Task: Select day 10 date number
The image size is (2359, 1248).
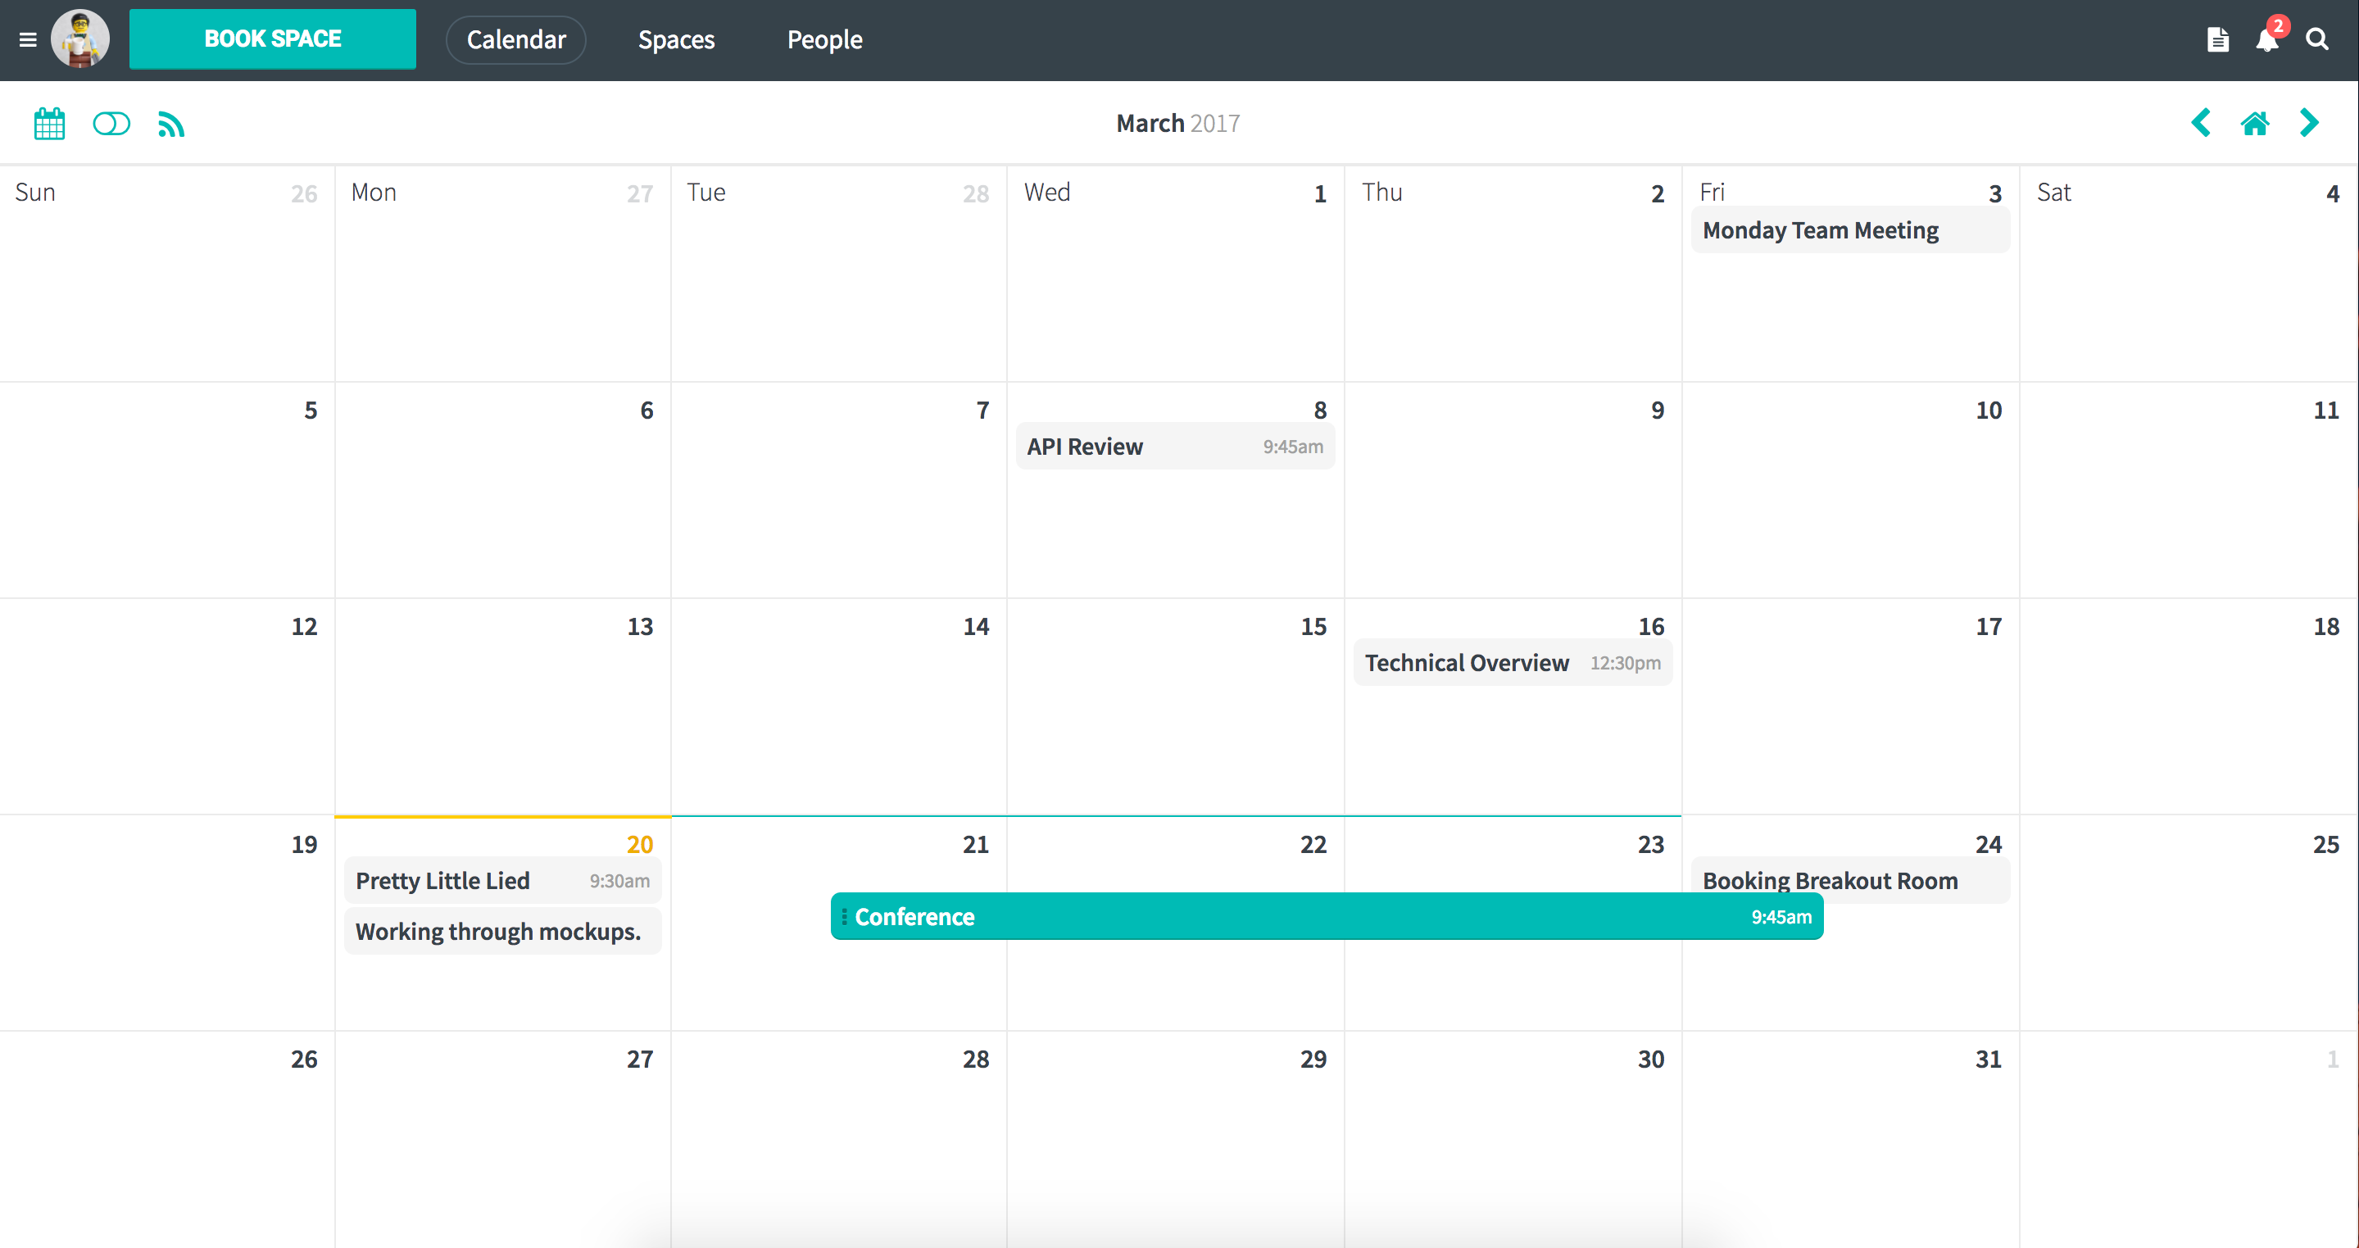Action: pos(1988,411)
